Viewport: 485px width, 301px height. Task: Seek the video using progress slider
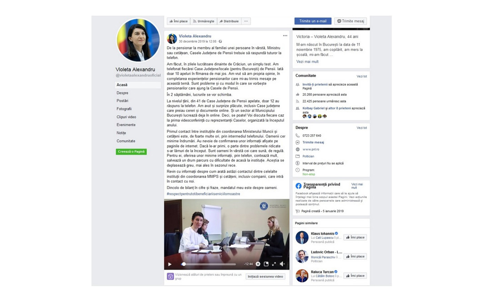tap(209, 264)
